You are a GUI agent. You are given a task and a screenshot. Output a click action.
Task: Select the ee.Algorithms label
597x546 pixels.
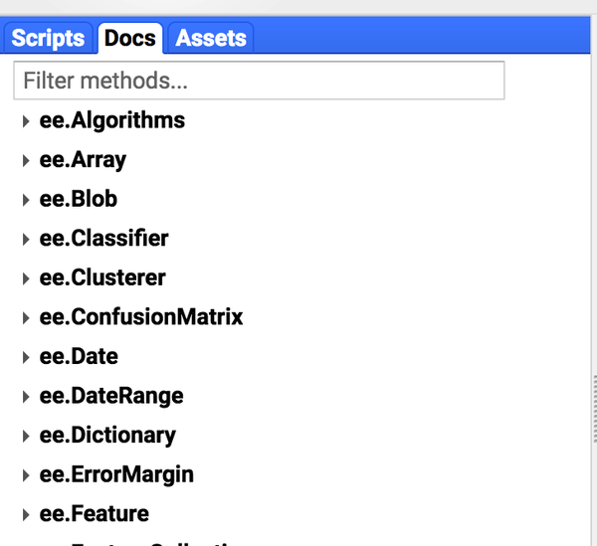[x=112, y=121]
